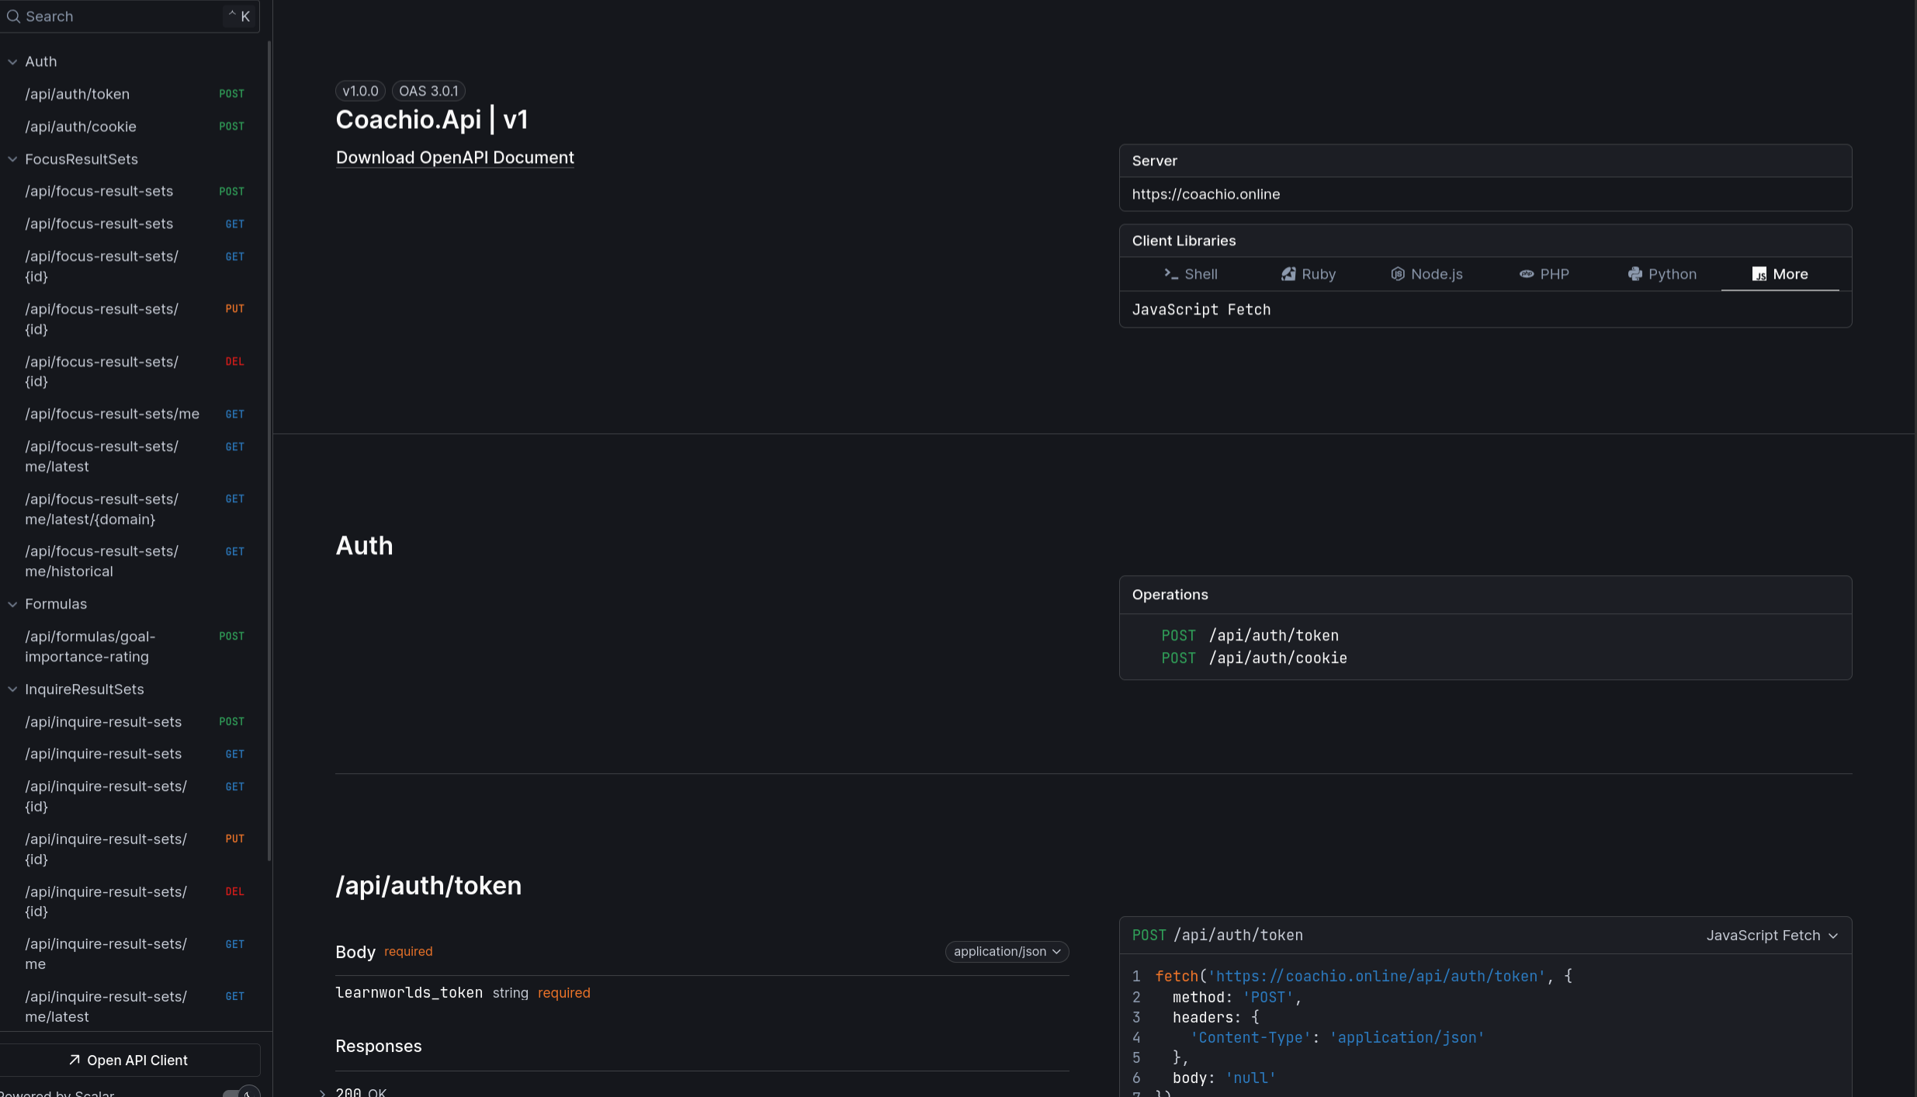Click the fetch URL line in code sample
The height and width of the screenshot is (1097, 1917).
[1364, 977]
